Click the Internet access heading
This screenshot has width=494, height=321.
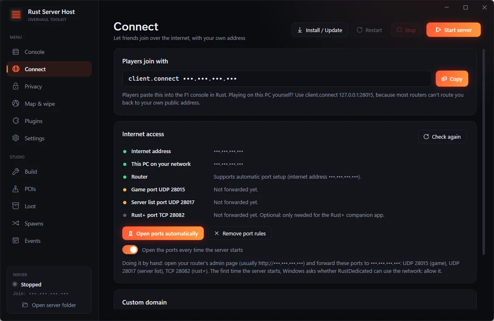pyautogui.click(x=143, y=134)
